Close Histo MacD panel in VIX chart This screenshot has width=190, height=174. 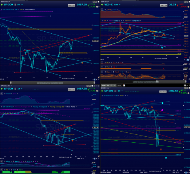click(102, 72)
